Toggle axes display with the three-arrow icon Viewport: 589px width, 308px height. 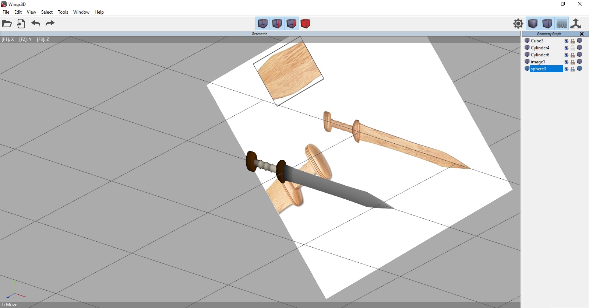coord(576,24)
